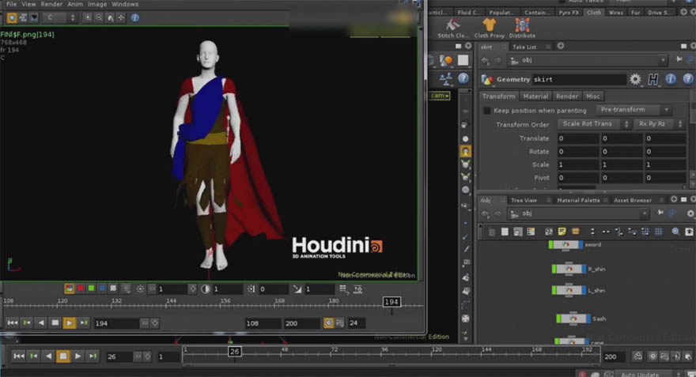Open the skirt parameter gear menu
696x377 pixels.
click(635, 79)
